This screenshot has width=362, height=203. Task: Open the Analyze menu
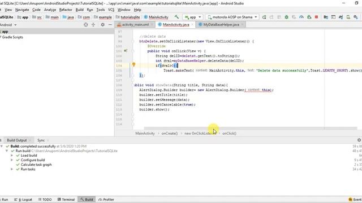[x=50, y=10]
